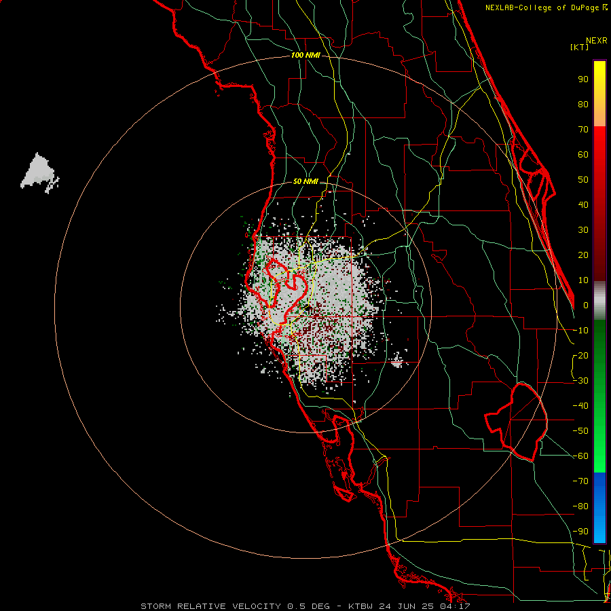Click the positive 30 scale label
611x611 pixels.
click(x=583, y=230)
